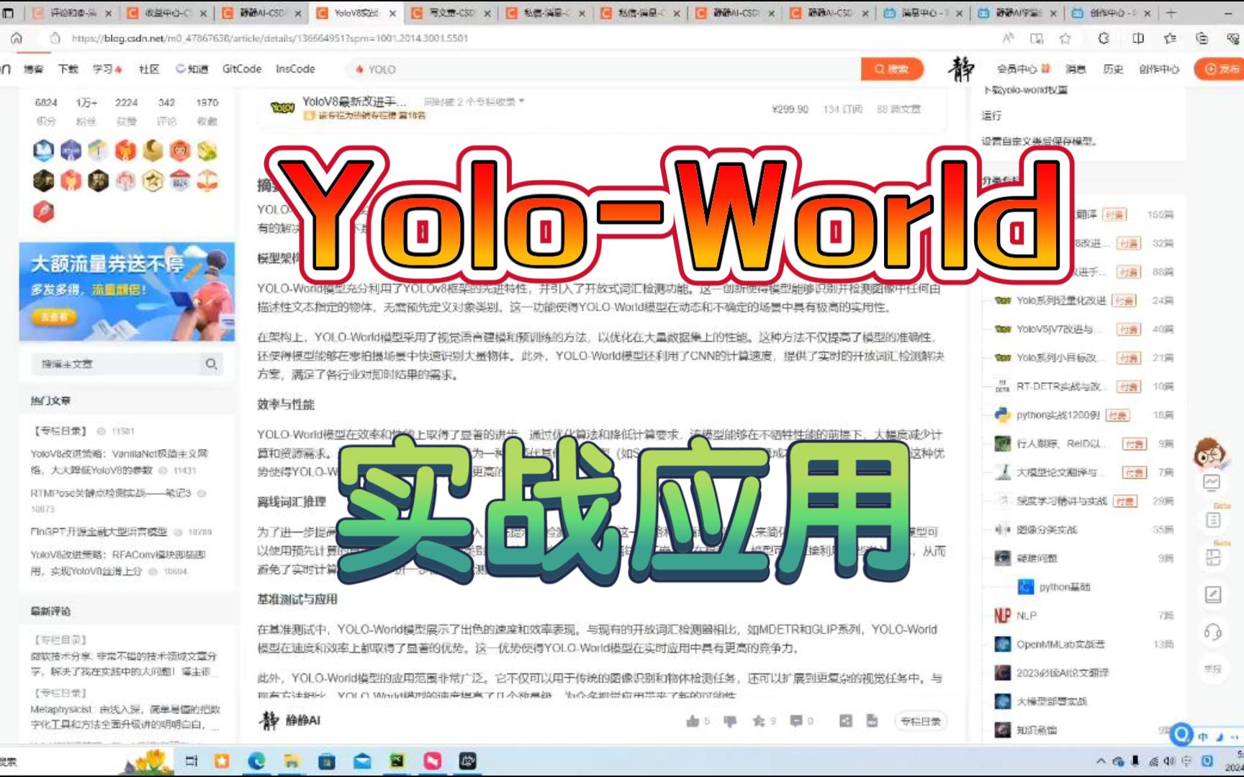
Task: Click the thumbs-down dislike icon
Action: pyautogui.click(x=730, y=721)
